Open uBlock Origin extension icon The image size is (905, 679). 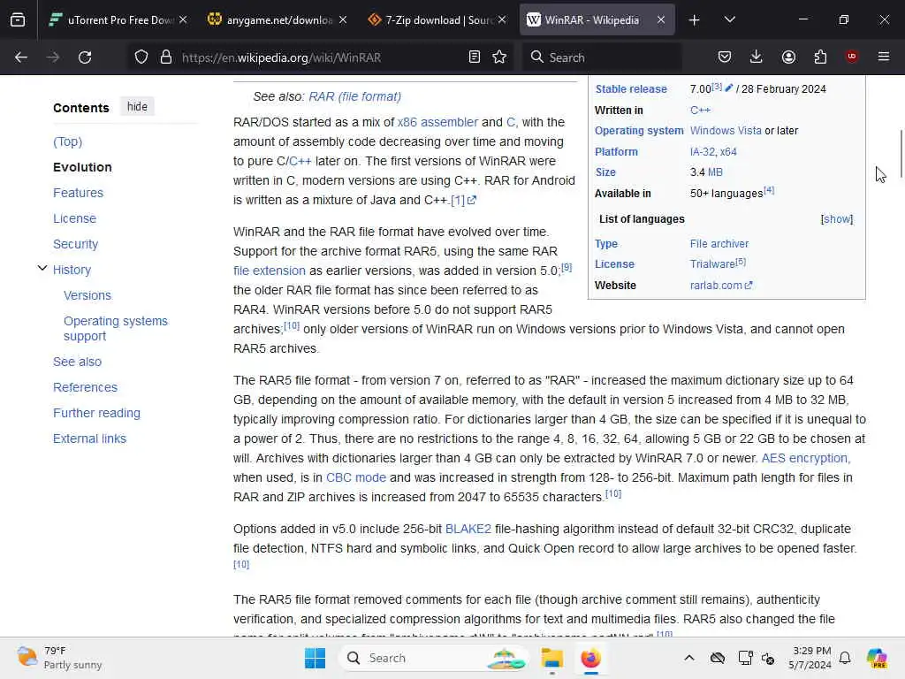coord(852,57)
